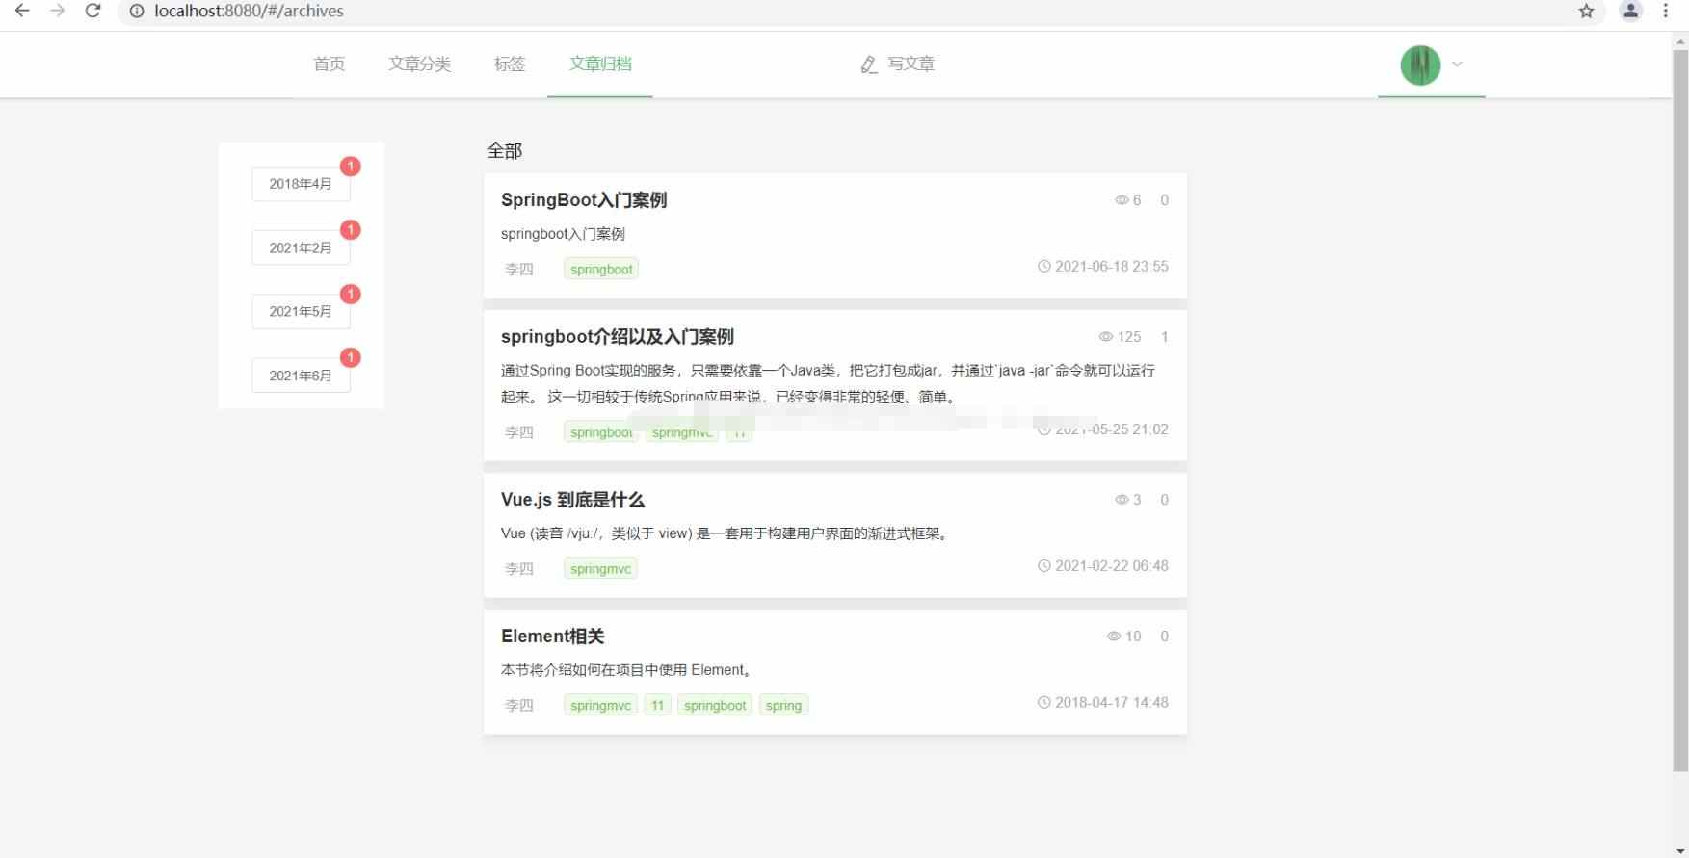The width and height of the screenshot is (1689, 858).
Task: Click author 李四 on SpringBoot入门案例 card
Action: [x=519, y=270]
